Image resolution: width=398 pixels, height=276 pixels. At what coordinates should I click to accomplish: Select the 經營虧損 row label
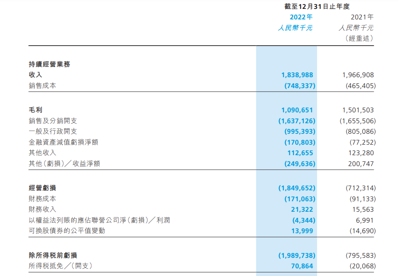coord(43,188)
